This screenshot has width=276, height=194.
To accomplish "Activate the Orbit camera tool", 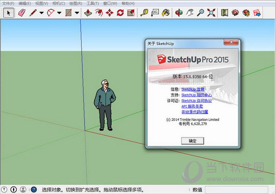I will coord(179,13).
